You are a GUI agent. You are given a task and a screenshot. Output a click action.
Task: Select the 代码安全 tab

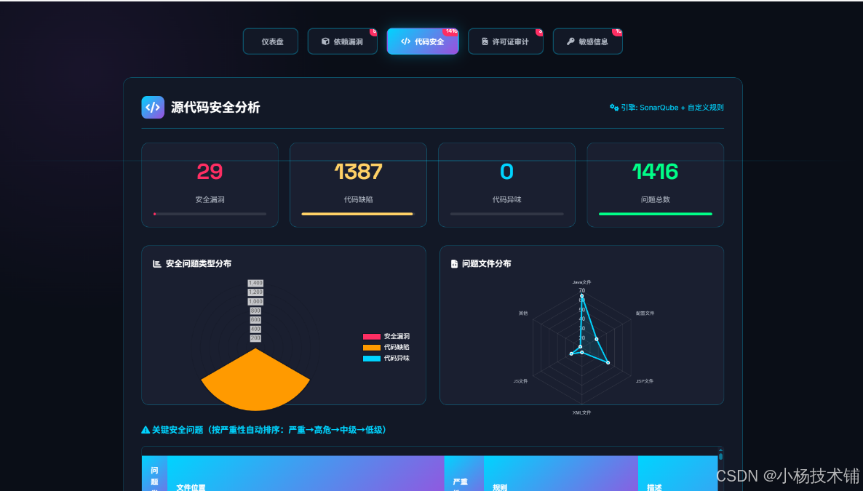pos(423,41)
